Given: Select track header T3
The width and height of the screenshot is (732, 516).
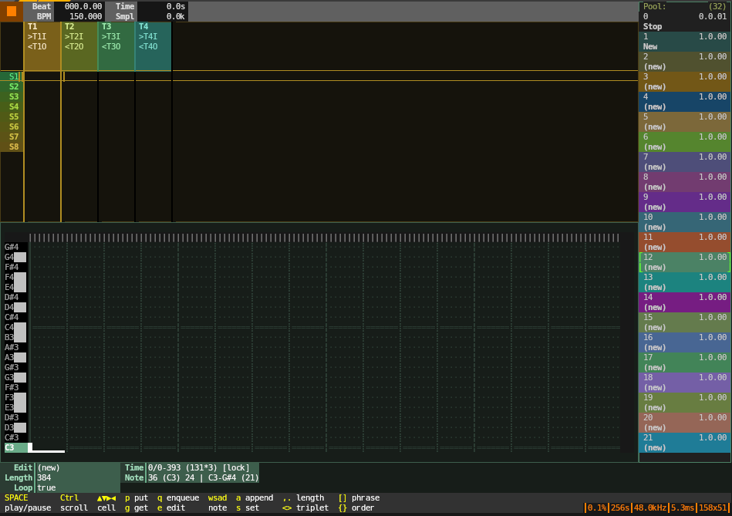Looking at the screenshot, I should (116, 46).
